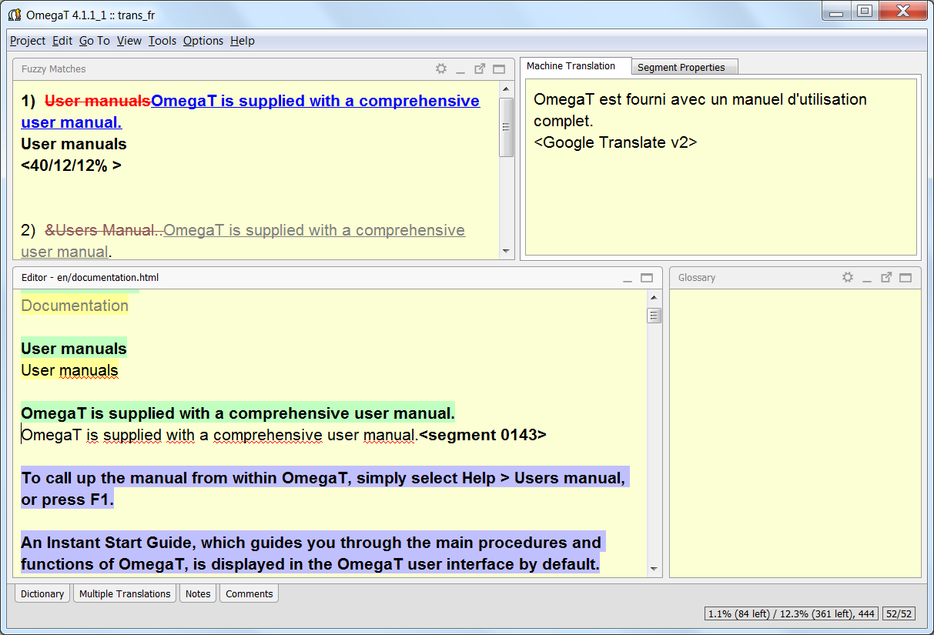Screen dimensions: 934x635
Task: Click the segment count indicator 52/52
Action: (901, 613)
